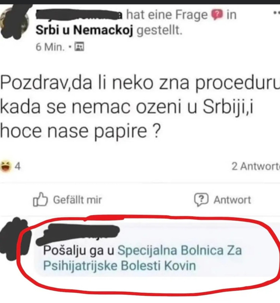Image resolution: width=280 pixels, height=303 pixels.
Task: Click the 6 Min. timestamp
Action: click(50, 47)
